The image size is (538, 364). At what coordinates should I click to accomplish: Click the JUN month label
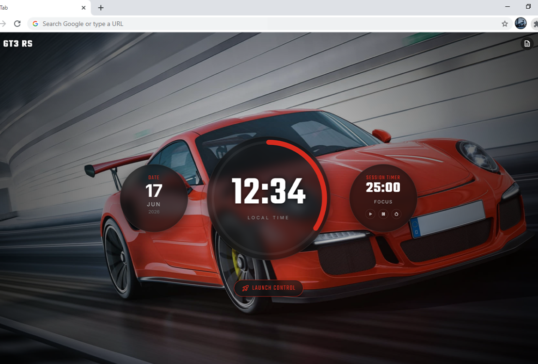[154, 204]
